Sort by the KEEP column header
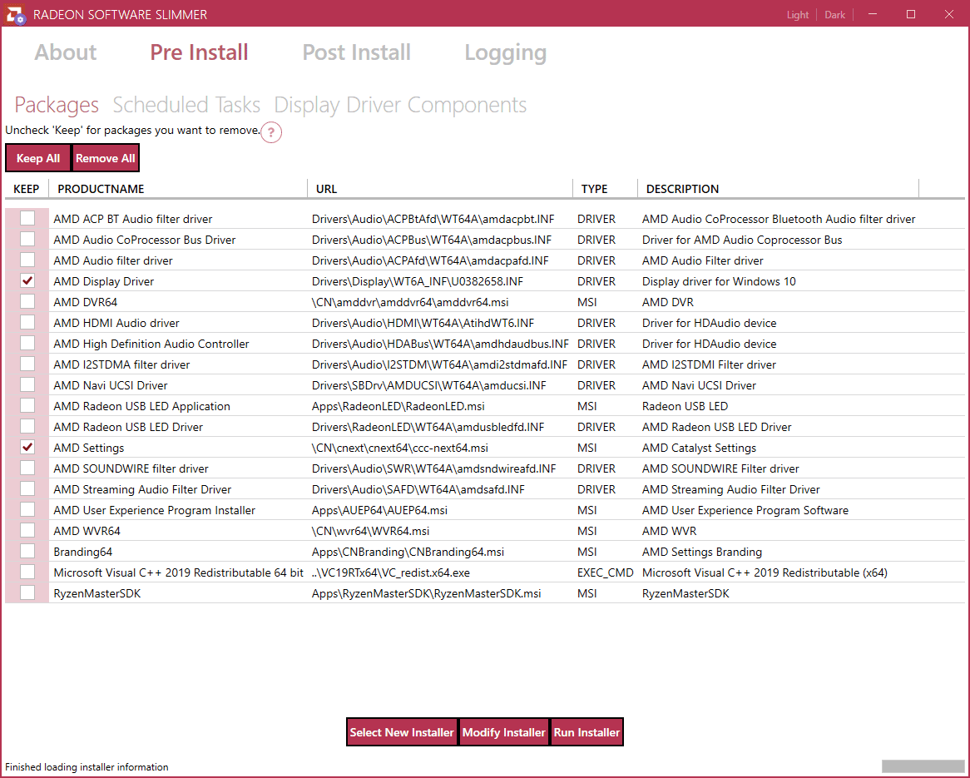The image size is (970, 778). pyautogui.click(x=27, y=189)
